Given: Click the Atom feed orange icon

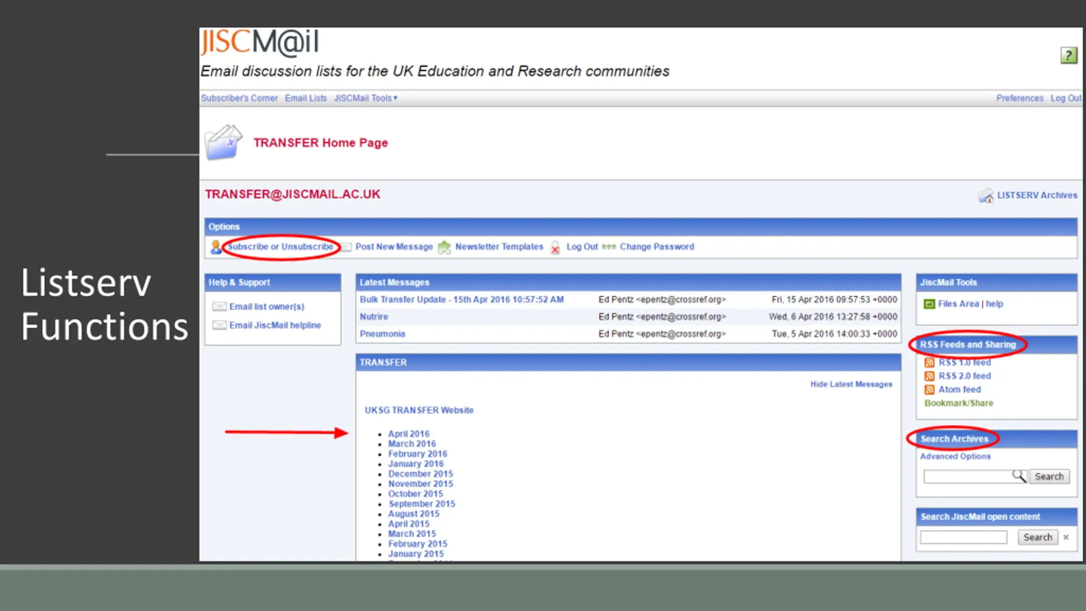Looking at the screenshot, I should point(929,390).
